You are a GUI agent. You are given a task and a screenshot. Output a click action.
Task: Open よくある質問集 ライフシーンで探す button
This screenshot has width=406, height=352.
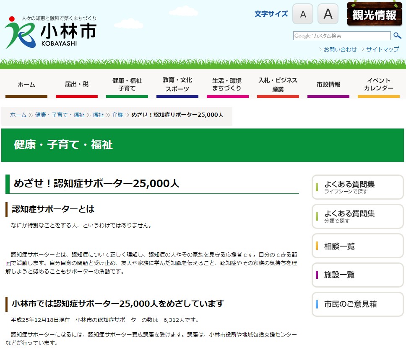click(357, 187)
